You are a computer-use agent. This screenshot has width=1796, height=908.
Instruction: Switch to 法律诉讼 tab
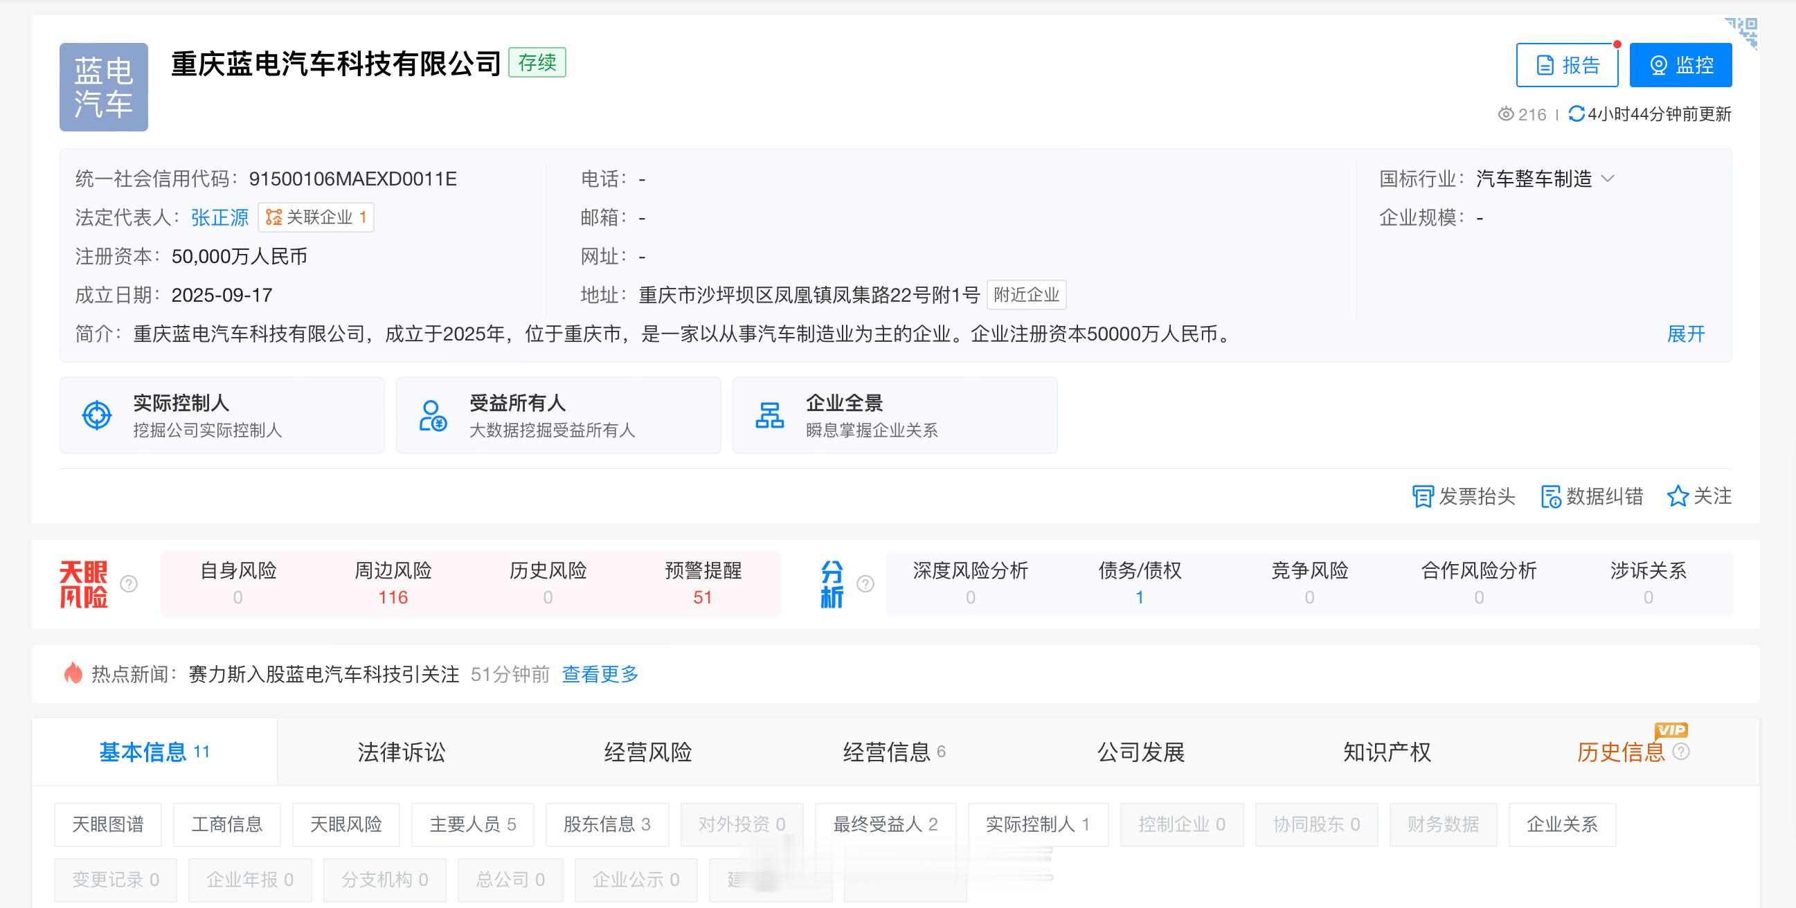point(401,752)
